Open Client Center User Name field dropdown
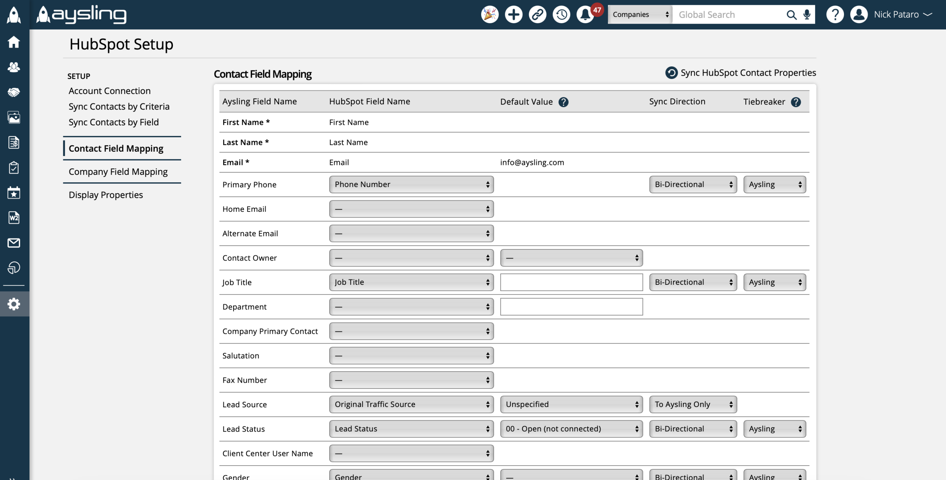 [x=411, y=453]
